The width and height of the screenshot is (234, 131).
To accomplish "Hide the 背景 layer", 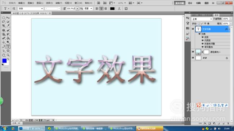I will pos(193,58).
